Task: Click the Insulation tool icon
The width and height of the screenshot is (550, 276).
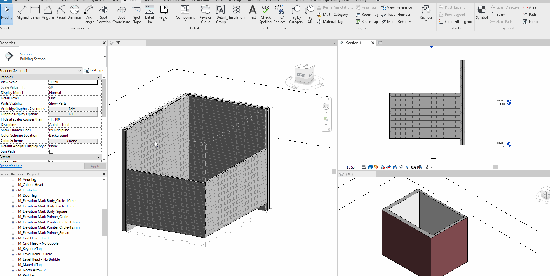Action: (237, 10)
